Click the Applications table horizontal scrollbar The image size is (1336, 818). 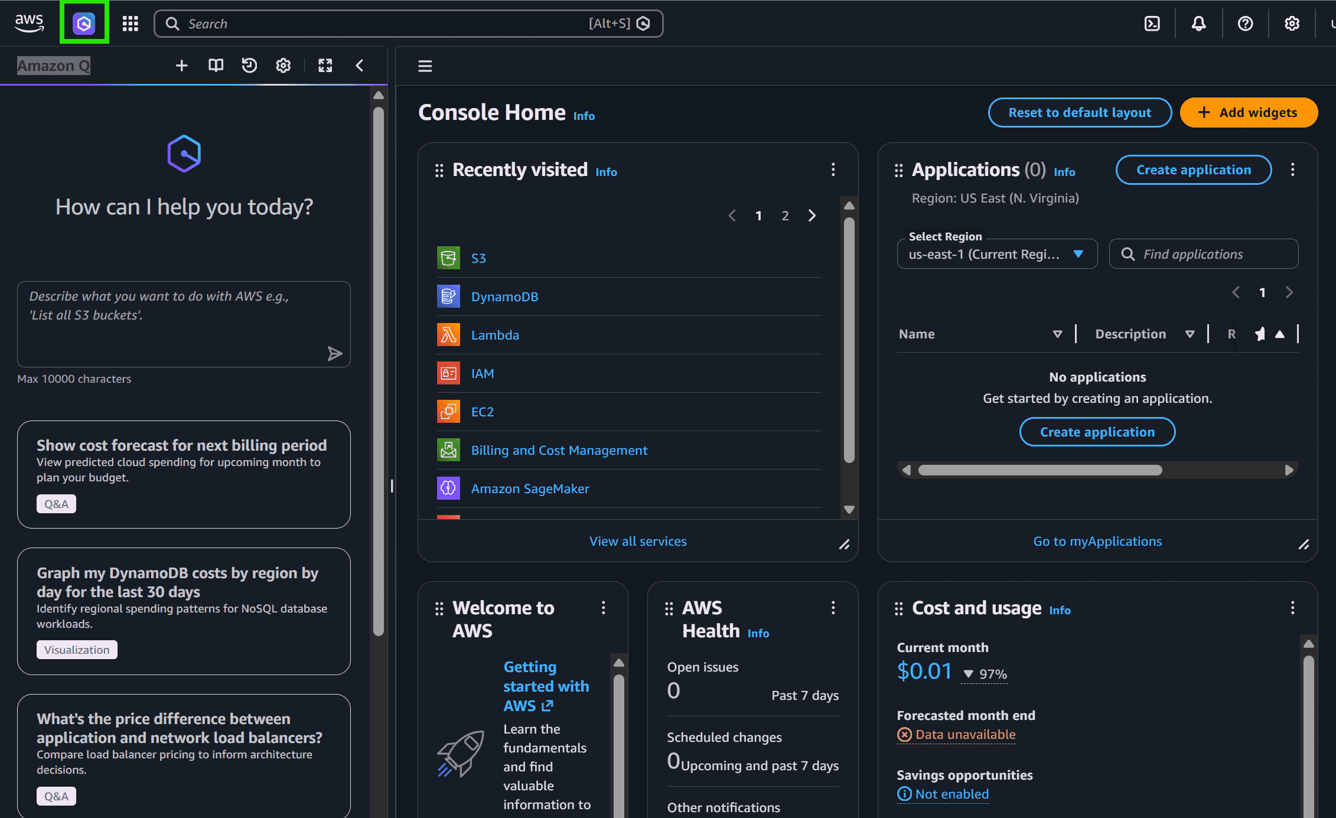point(1040,470)
